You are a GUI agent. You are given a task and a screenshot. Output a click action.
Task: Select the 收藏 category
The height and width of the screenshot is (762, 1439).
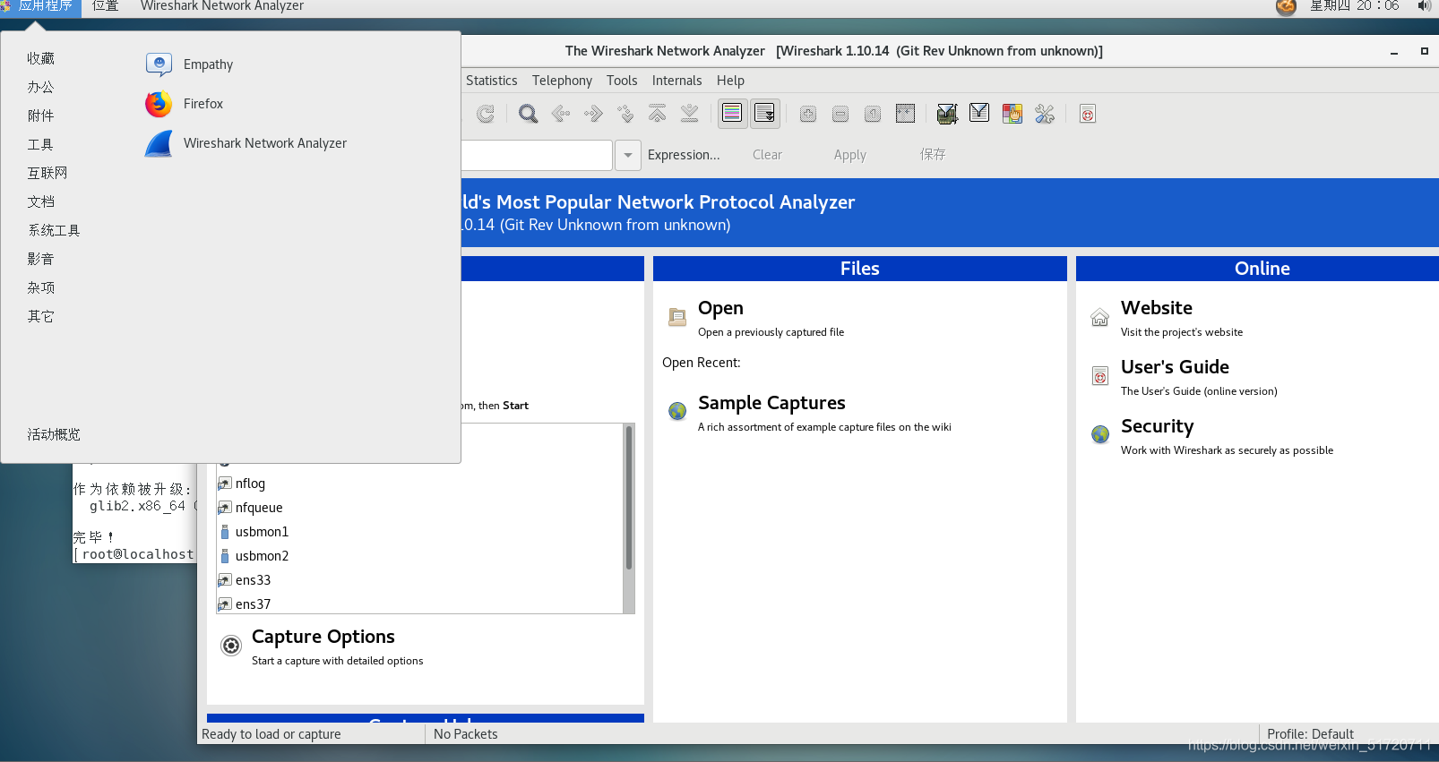pyautogui.click(x=40, y=58)
